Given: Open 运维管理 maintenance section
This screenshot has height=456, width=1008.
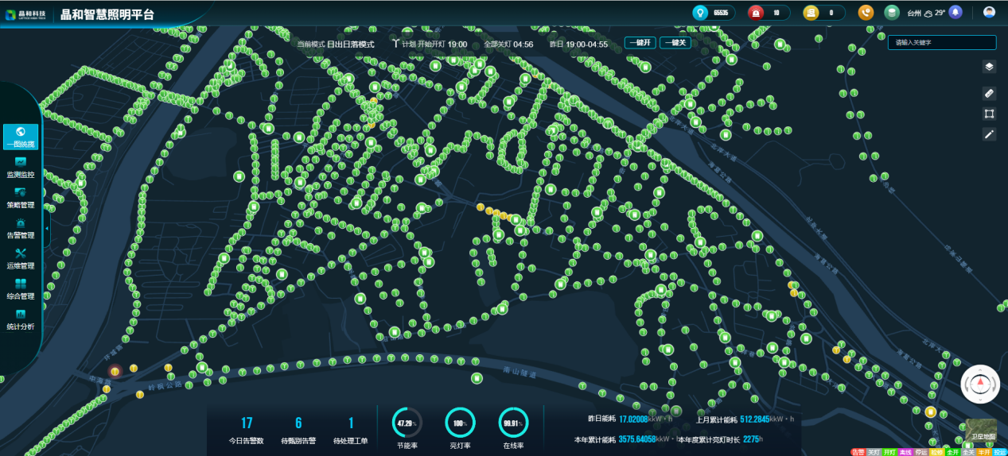Looking at the screenshot, I should pos(20,258).
